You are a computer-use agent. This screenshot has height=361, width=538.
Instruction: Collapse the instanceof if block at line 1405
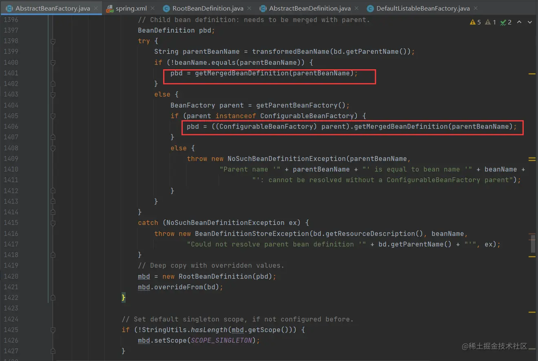(53, 116)
